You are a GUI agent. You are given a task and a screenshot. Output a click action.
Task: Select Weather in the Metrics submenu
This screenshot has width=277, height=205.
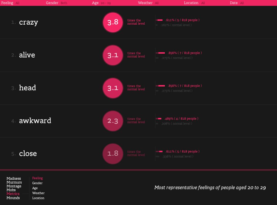[x=38, y=193]
